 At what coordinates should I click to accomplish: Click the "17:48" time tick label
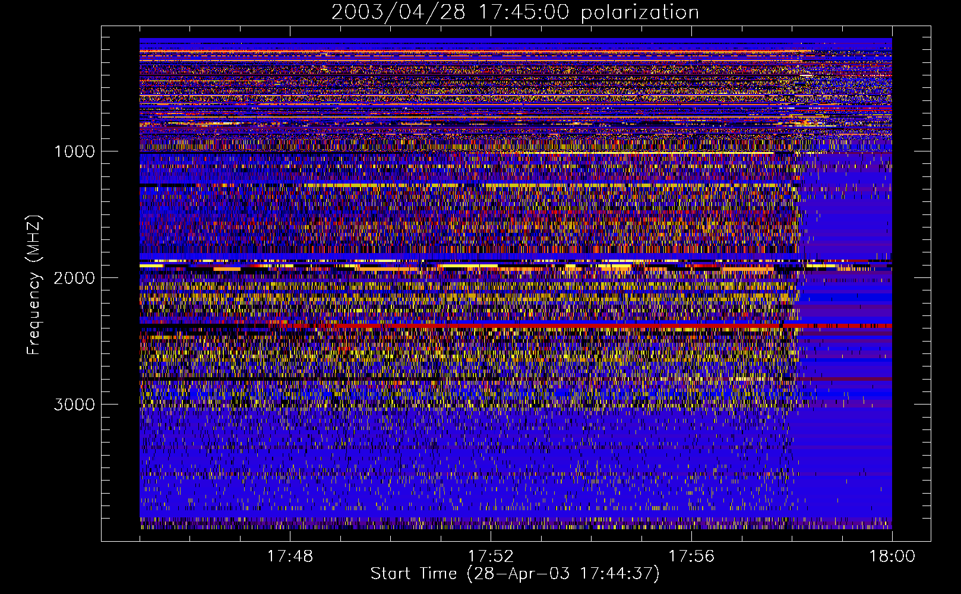tap(290, 557)
